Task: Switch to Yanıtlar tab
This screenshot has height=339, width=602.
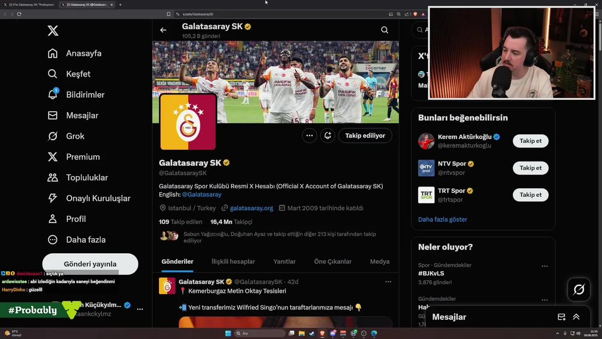Action: pos(285,262)
